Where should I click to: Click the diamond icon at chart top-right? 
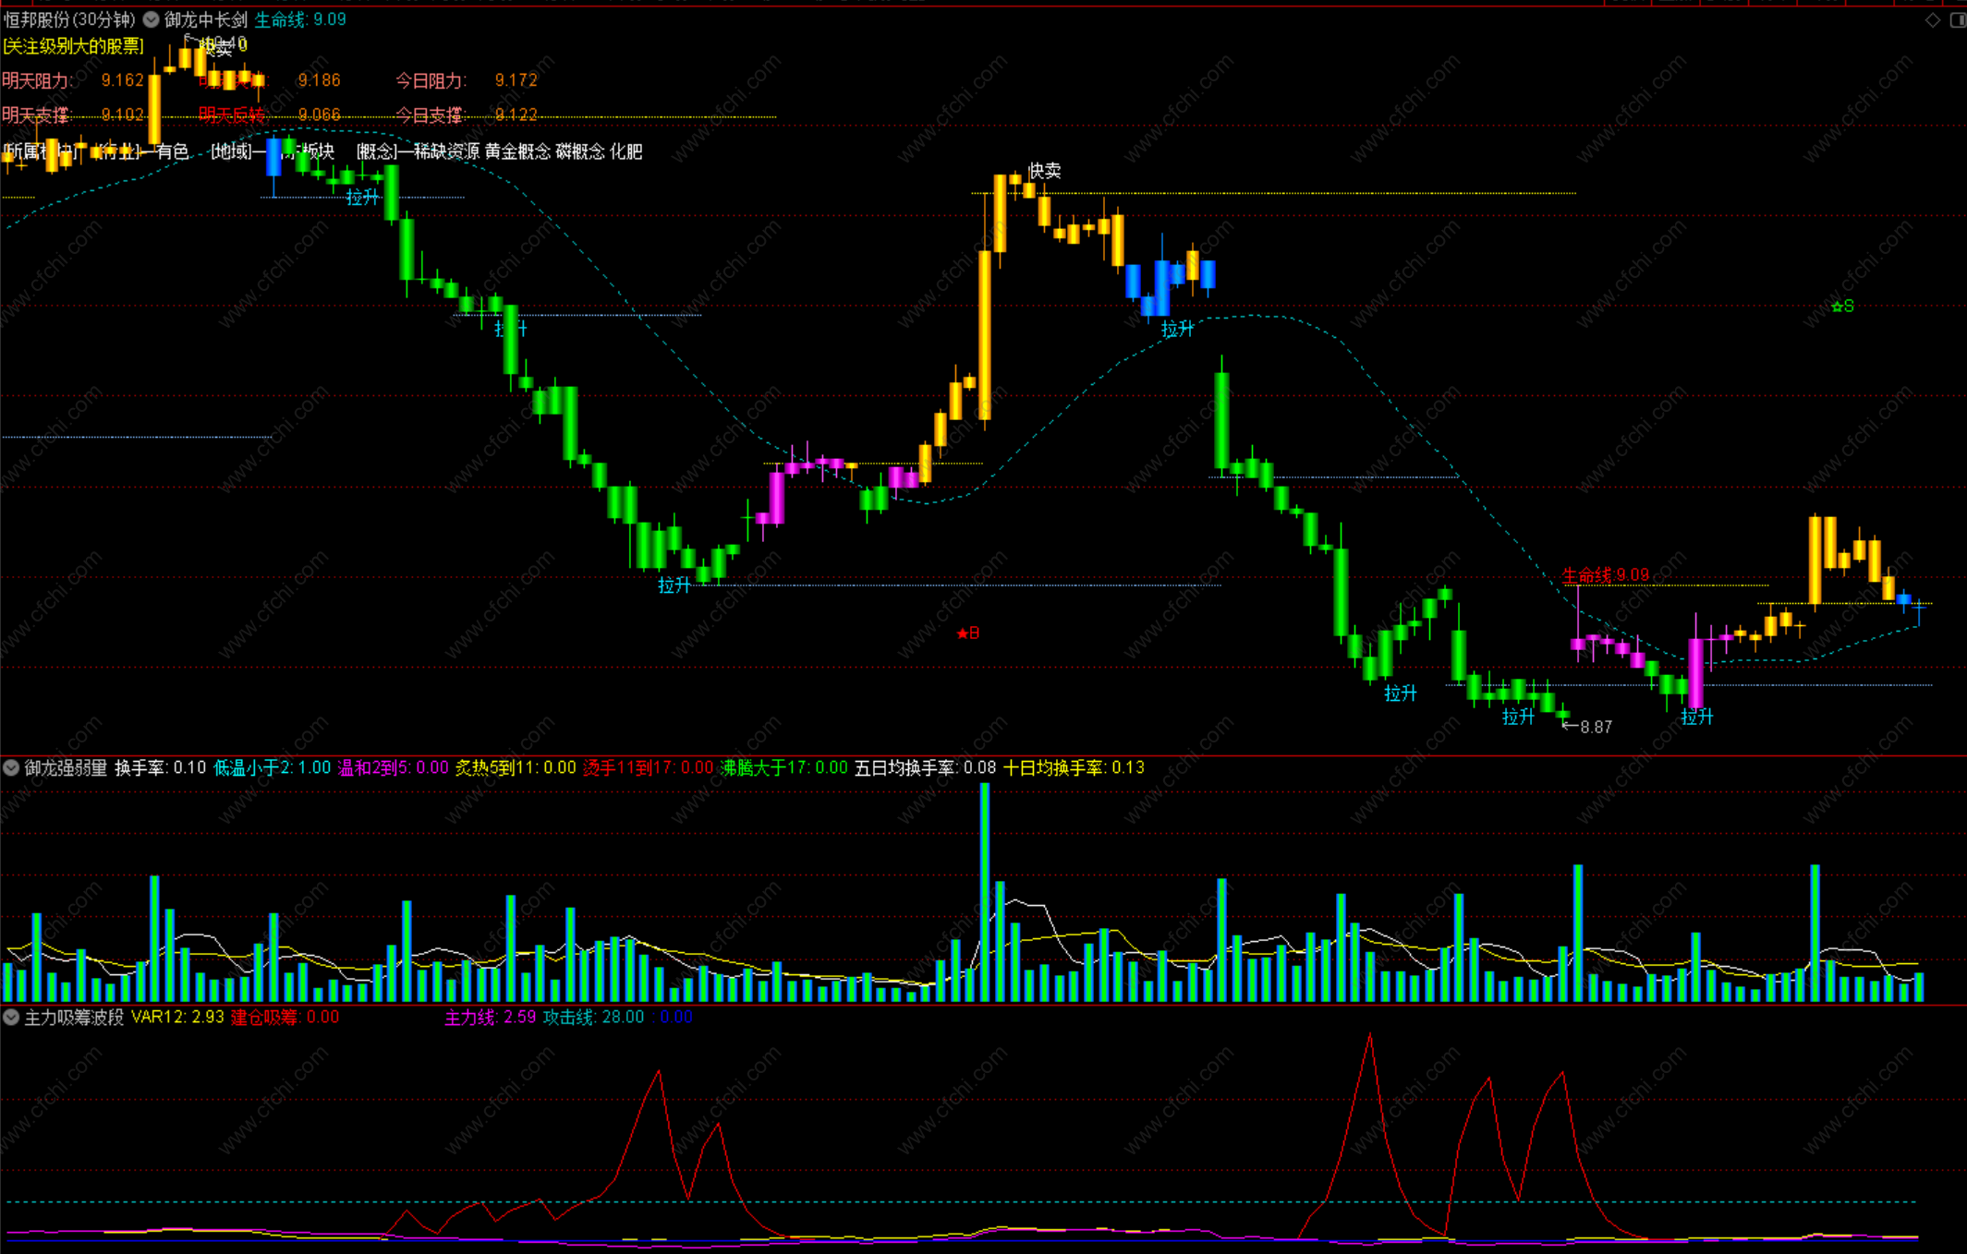(x=1932, y=20)
